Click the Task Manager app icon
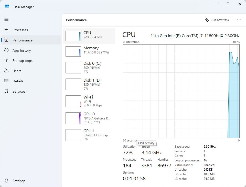The width and height of the screenshot is (246, 187). pos(7,6)
